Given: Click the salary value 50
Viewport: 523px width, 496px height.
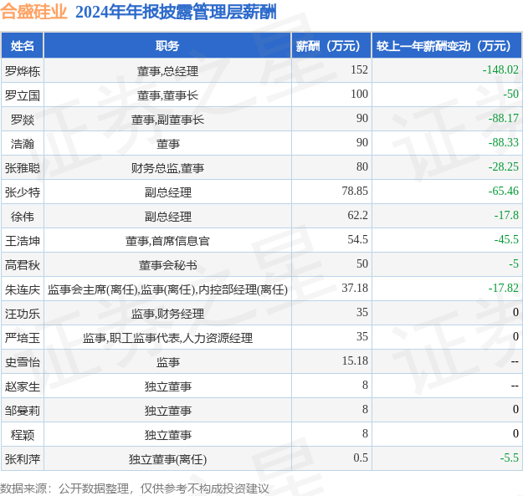Looking at the screenshot, I should 362,264.
